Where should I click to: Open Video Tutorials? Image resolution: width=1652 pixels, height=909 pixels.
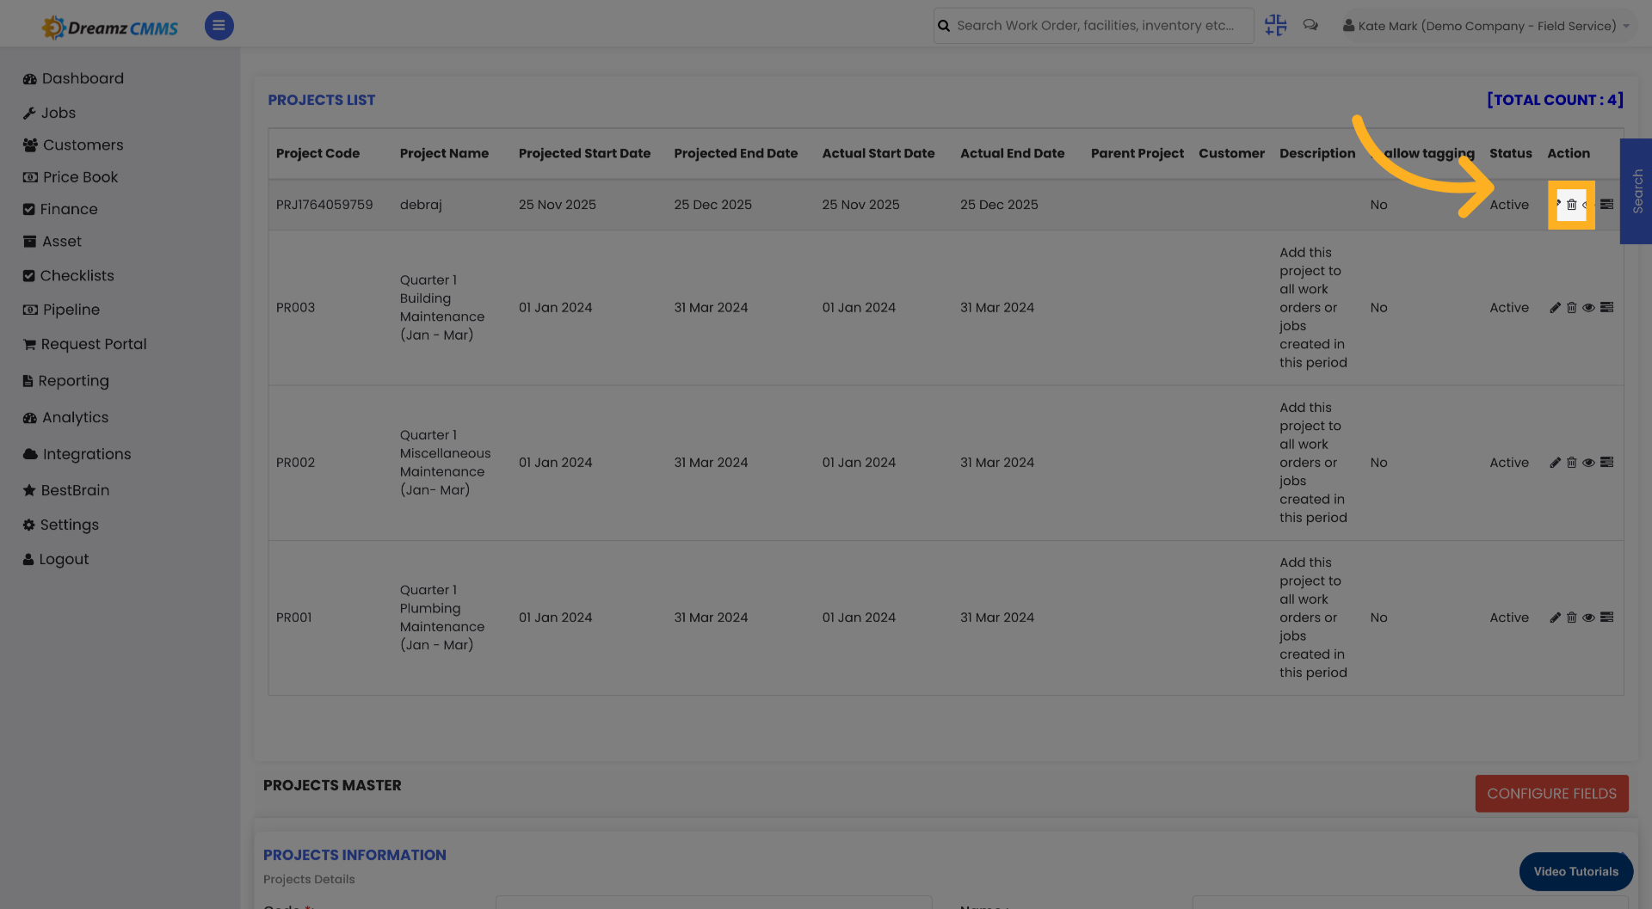pos(1575,871)
